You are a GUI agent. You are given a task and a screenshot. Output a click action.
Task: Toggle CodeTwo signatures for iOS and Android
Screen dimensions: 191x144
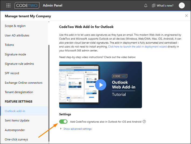coord(63,122)
